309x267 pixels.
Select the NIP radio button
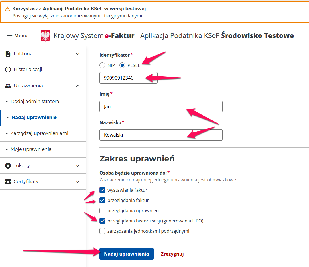coord(102,65)
